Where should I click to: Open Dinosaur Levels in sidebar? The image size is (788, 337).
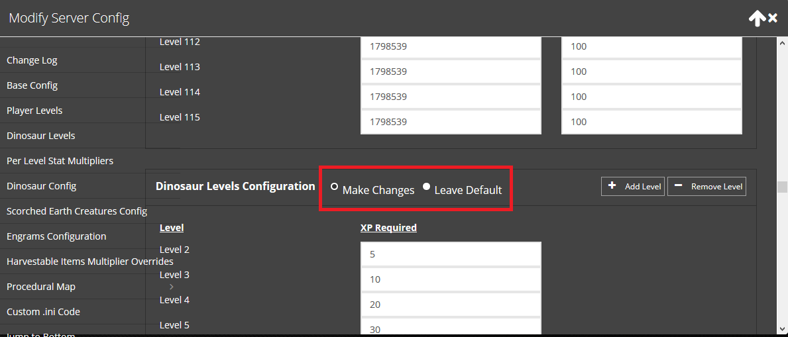coord(40,136)
